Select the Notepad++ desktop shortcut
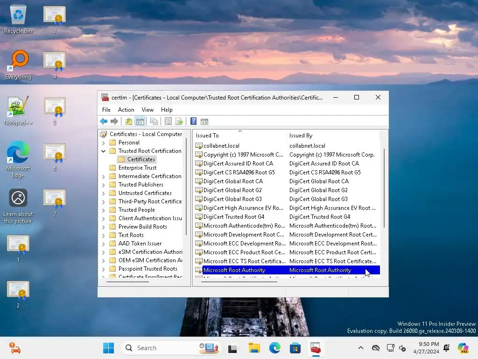 tap(18, 111)
